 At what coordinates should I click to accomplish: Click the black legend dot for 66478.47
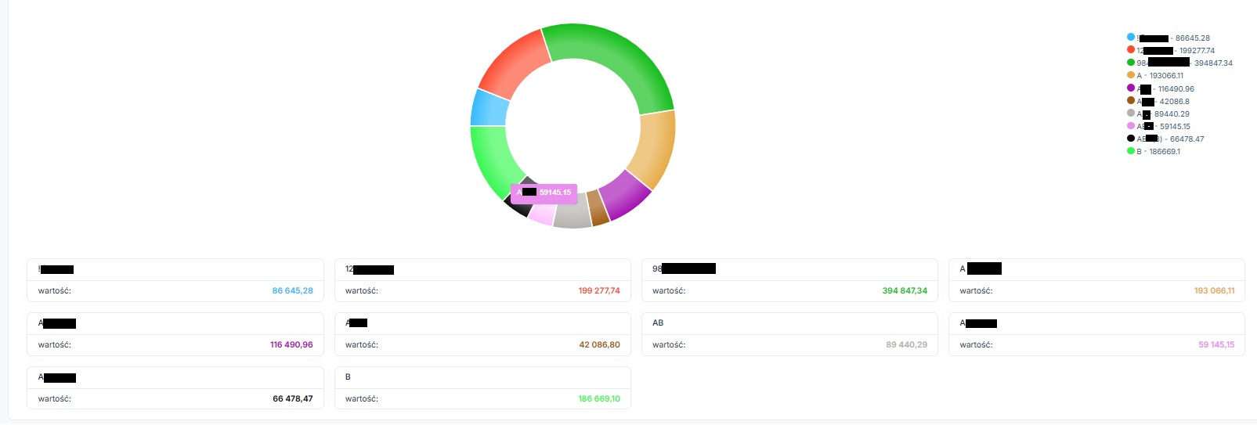coord(1131,139)
